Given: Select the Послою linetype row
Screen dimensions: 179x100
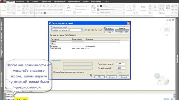Looking at the screenshot, I should (x=85, y=42).
